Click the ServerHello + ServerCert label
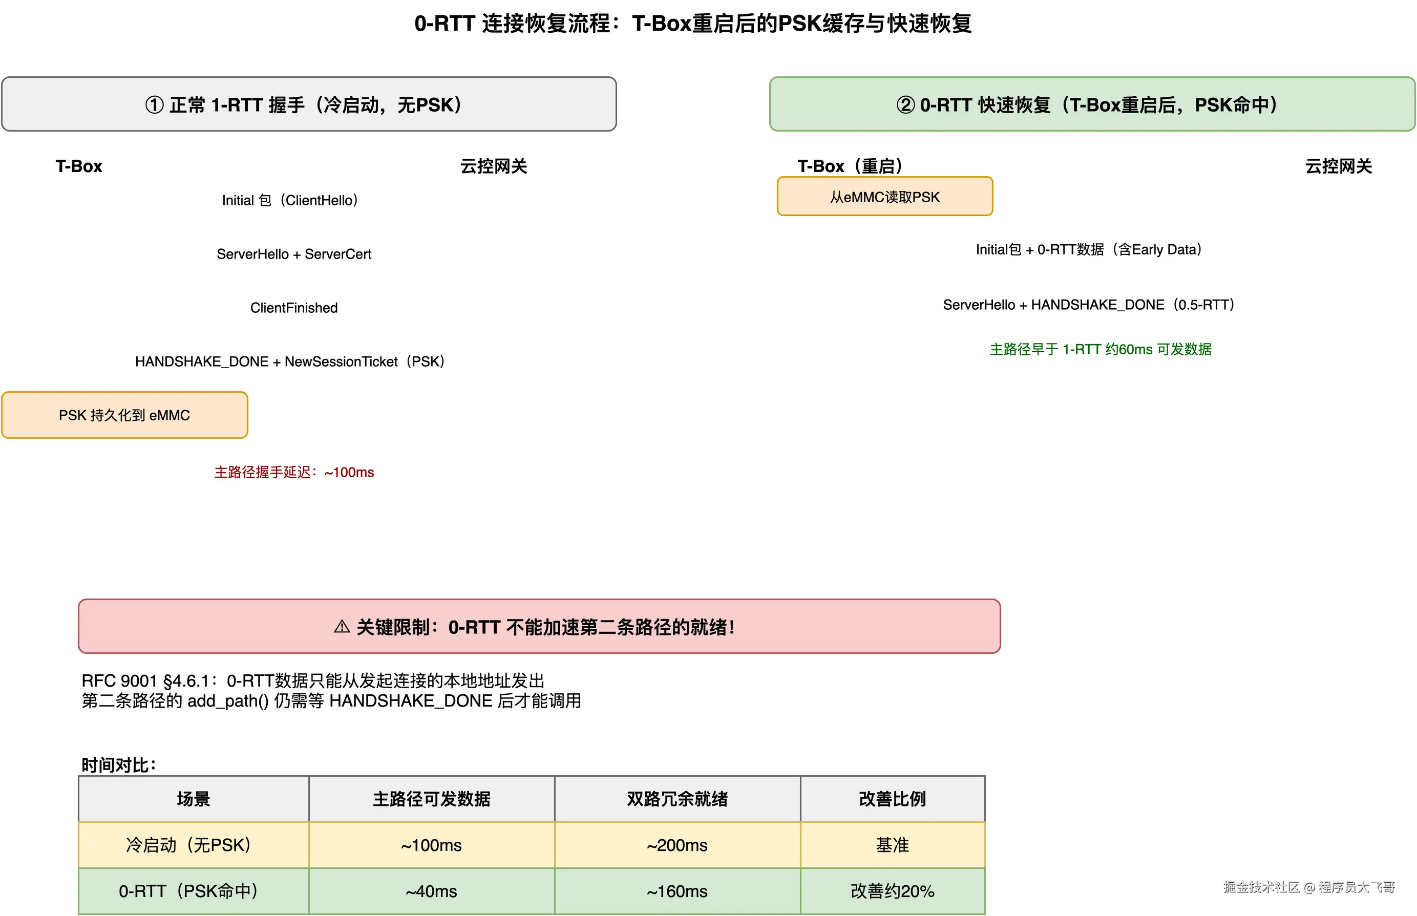 tap(293, 254)
